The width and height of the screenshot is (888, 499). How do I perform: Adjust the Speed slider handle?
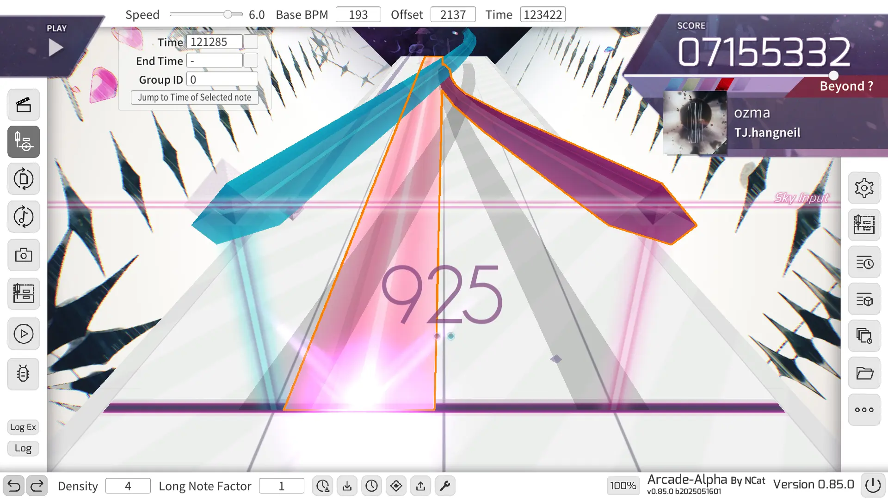228,14
